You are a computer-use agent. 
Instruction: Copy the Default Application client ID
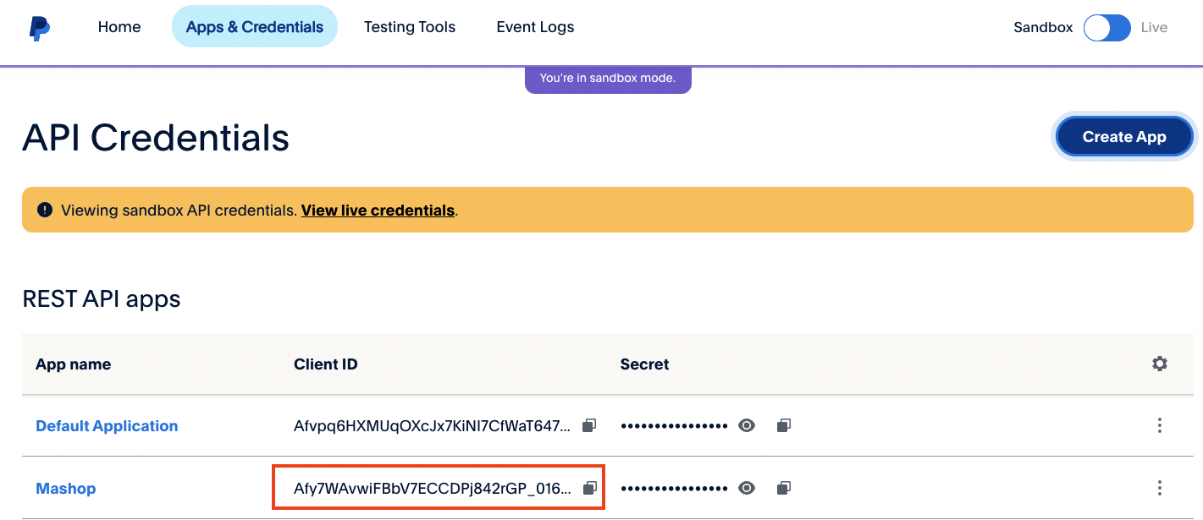tap(590, 425)
